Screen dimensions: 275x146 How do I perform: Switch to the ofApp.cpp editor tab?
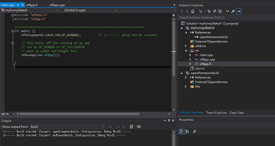click(57, 5)
